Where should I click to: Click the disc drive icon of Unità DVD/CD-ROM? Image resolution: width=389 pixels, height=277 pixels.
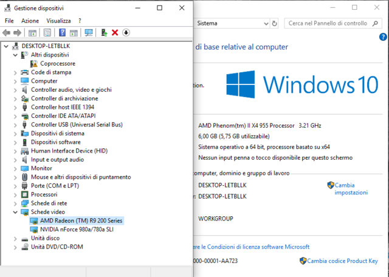[24, 247]
